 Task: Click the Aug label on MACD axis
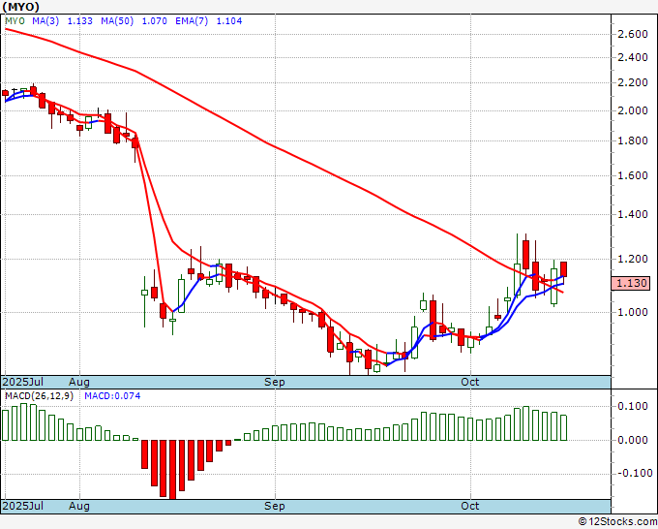point(79,506)
